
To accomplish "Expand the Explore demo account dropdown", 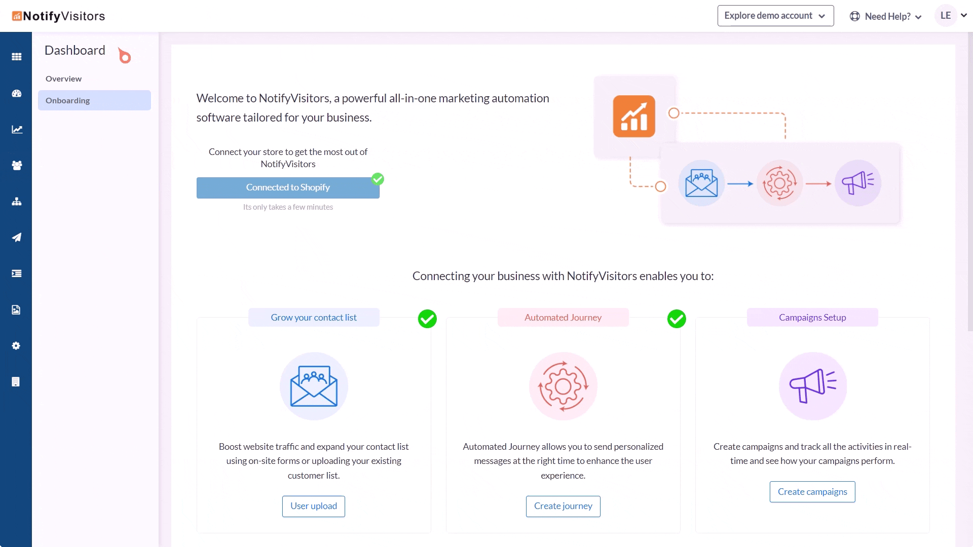I will pyautogui.click(x=775, y=16).
